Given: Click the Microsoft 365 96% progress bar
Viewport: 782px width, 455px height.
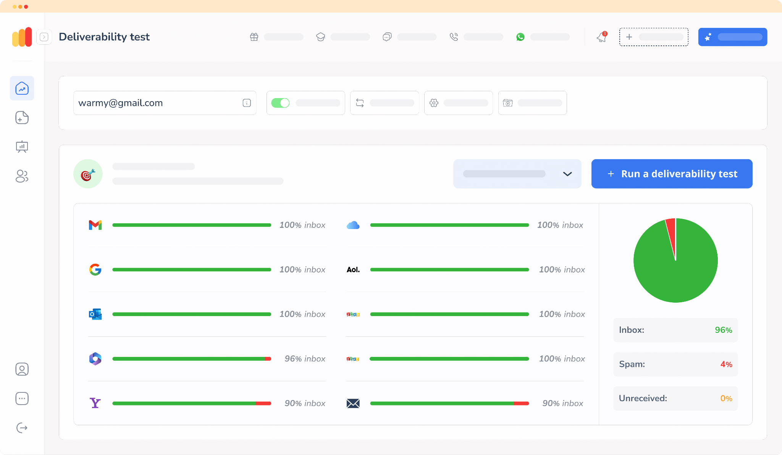Looking at the screenshot, I should (x=192, y=359).
